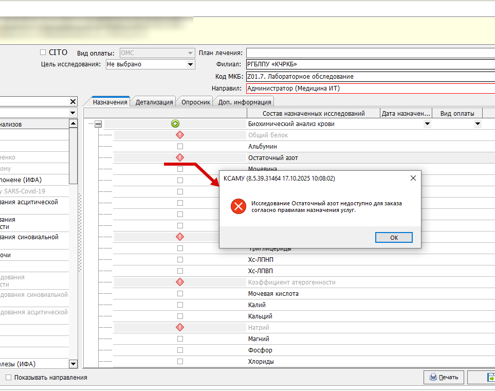Click red warning icon next to Коэффициент атерогенности

(180, 282)
